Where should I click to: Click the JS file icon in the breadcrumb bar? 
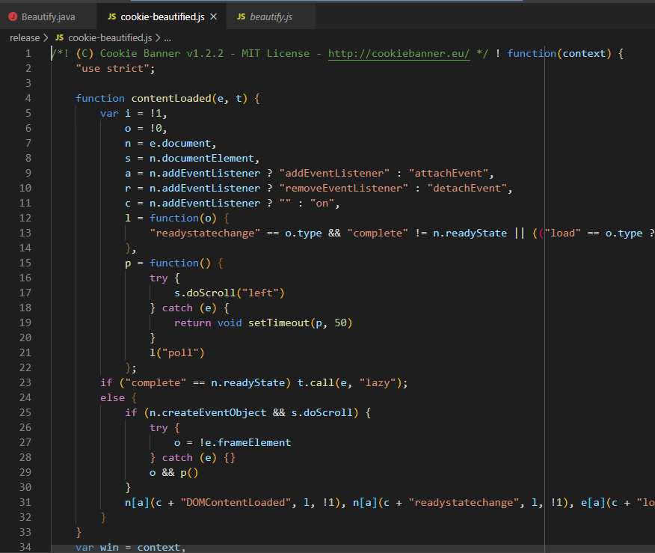click(58, 37)
